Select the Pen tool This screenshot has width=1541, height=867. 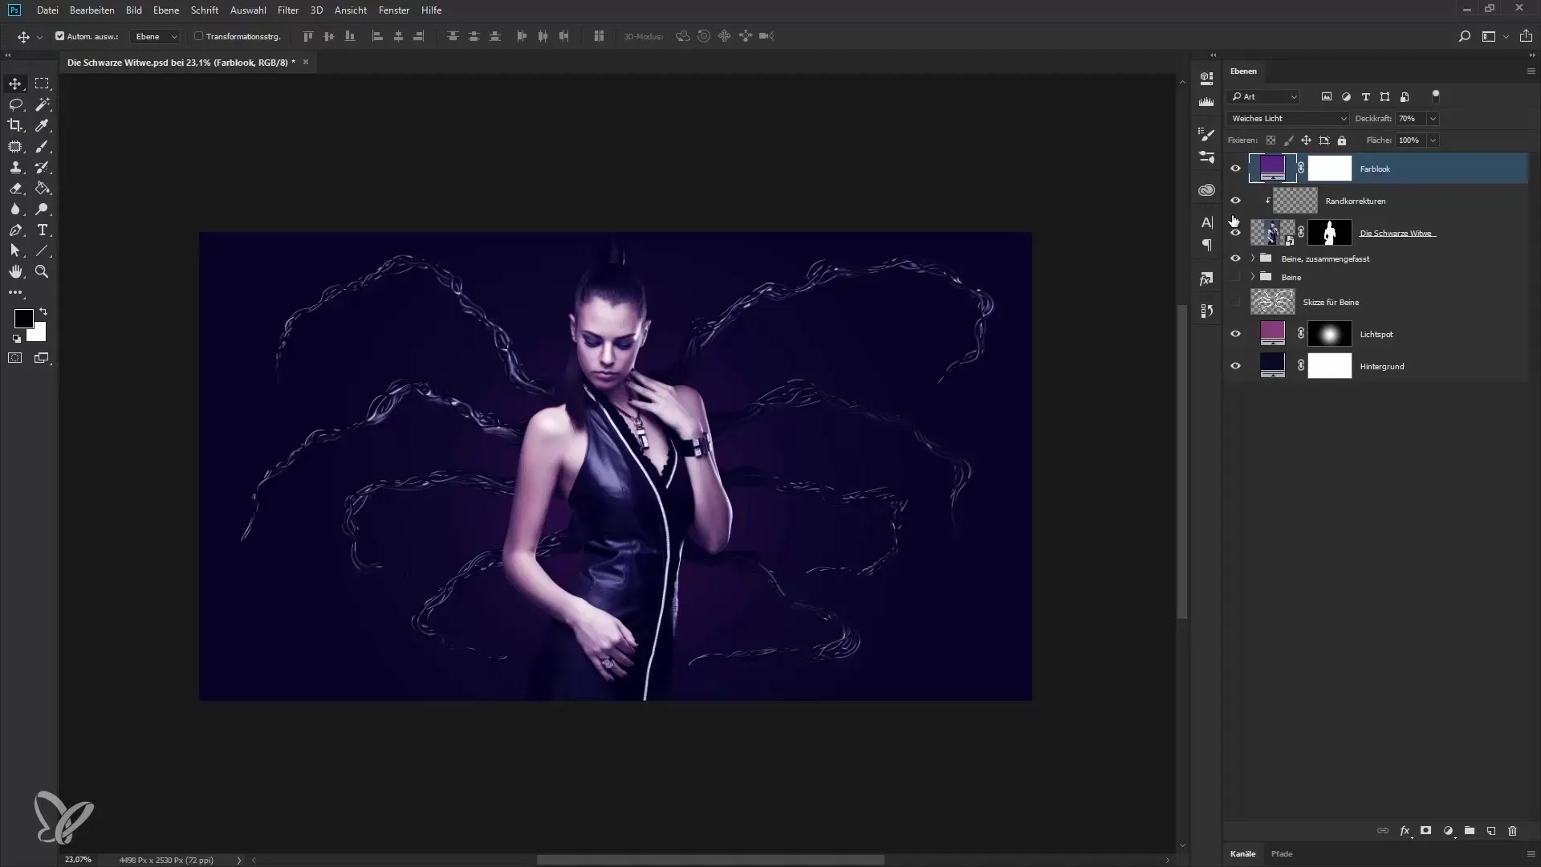[x=15, y=230]
